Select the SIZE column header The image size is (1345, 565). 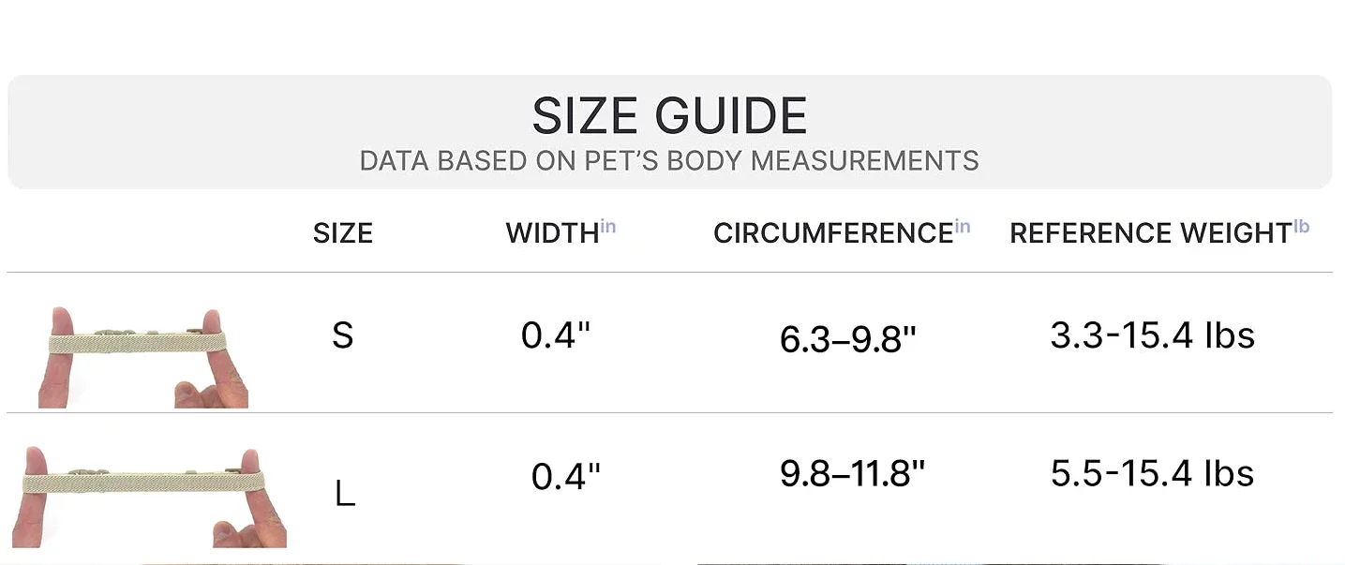click(343, 233)
